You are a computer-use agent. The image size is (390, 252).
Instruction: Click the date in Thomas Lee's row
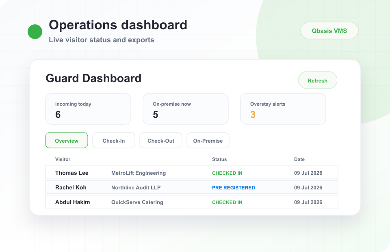(308, 173)
